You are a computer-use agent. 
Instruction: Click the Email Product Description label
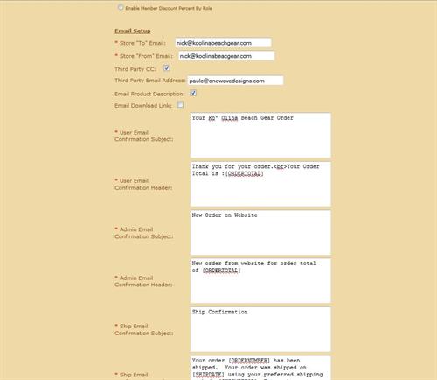[149, 94]
